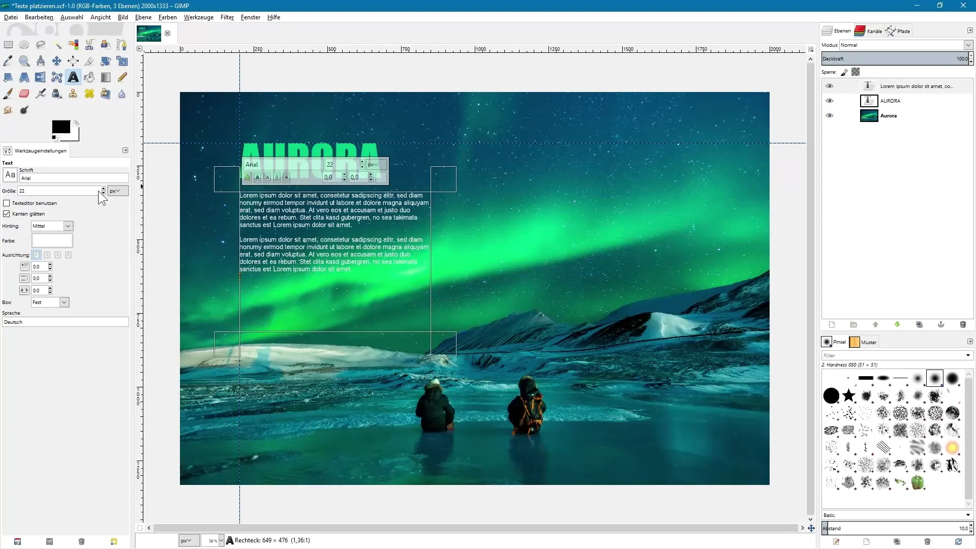Reset tool options to defaults button
Screen dimensions: 976x549
click(x=114, y=541)
